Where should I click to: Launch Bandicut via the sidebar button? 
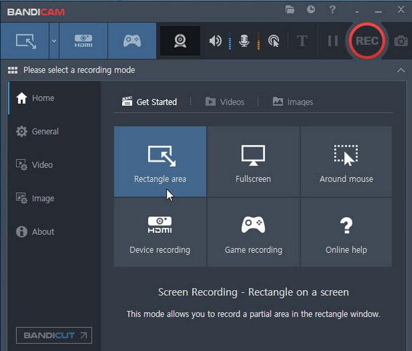point(54,336)
